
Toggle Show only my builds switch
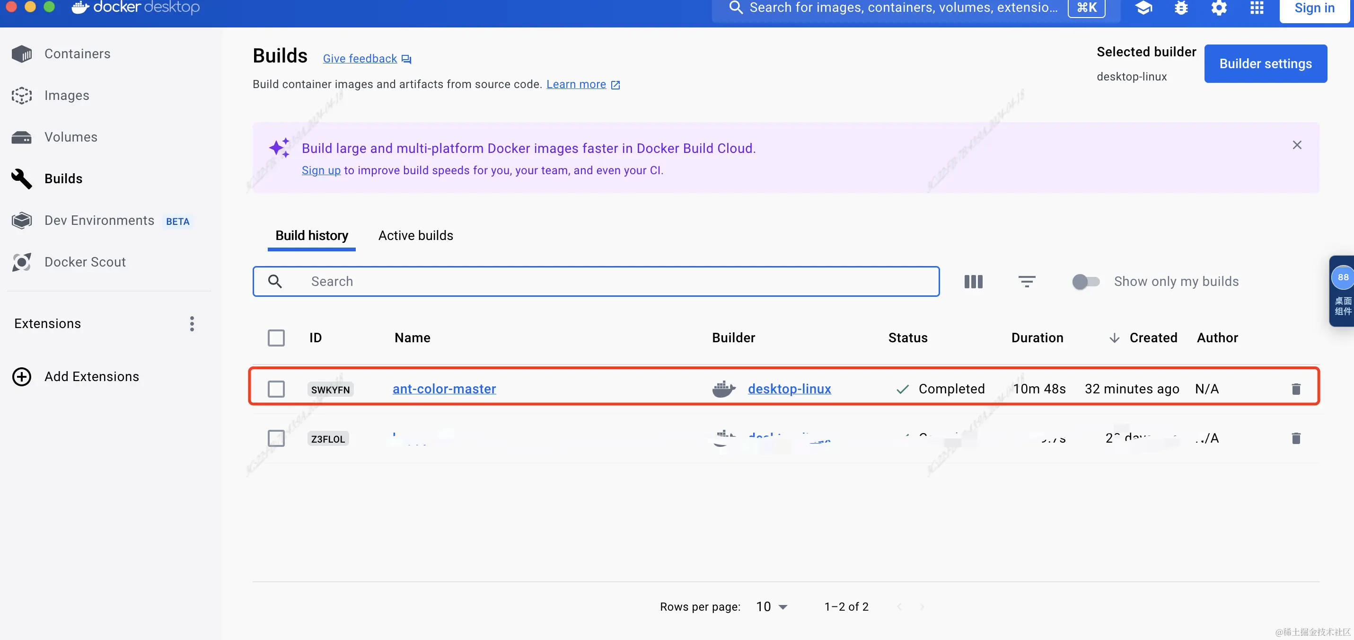click(x=1085, y=281)
